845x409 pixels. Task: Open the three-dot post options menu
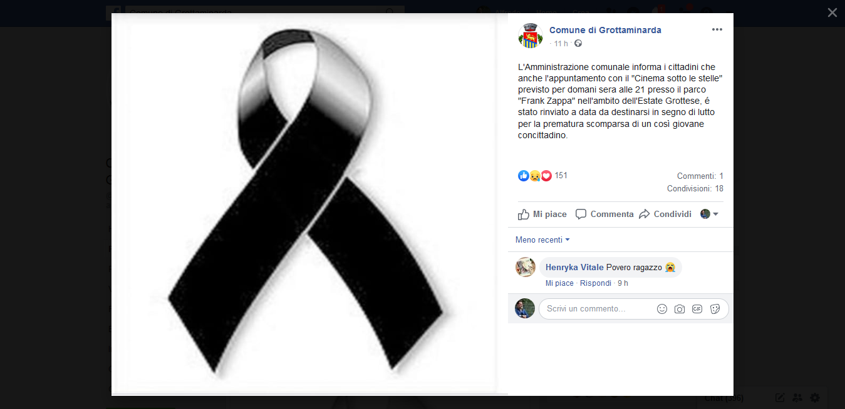[717, 29]
